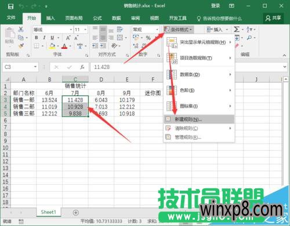Click the sign-in link in title bar
This screenshot has height=226, width=290.
(216, 6)
